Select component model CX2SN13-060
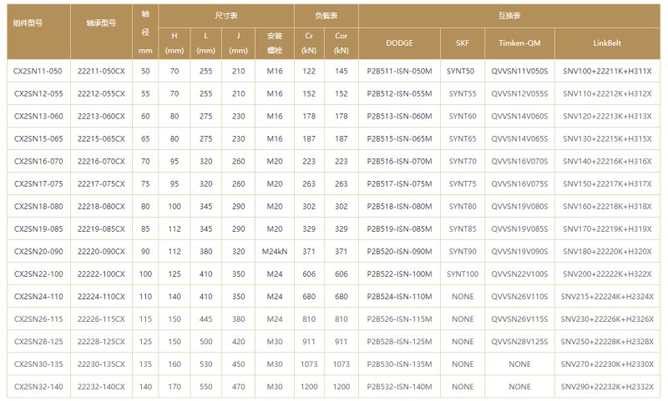The width and height of the screenshot is (668, 401). [38, 116]
